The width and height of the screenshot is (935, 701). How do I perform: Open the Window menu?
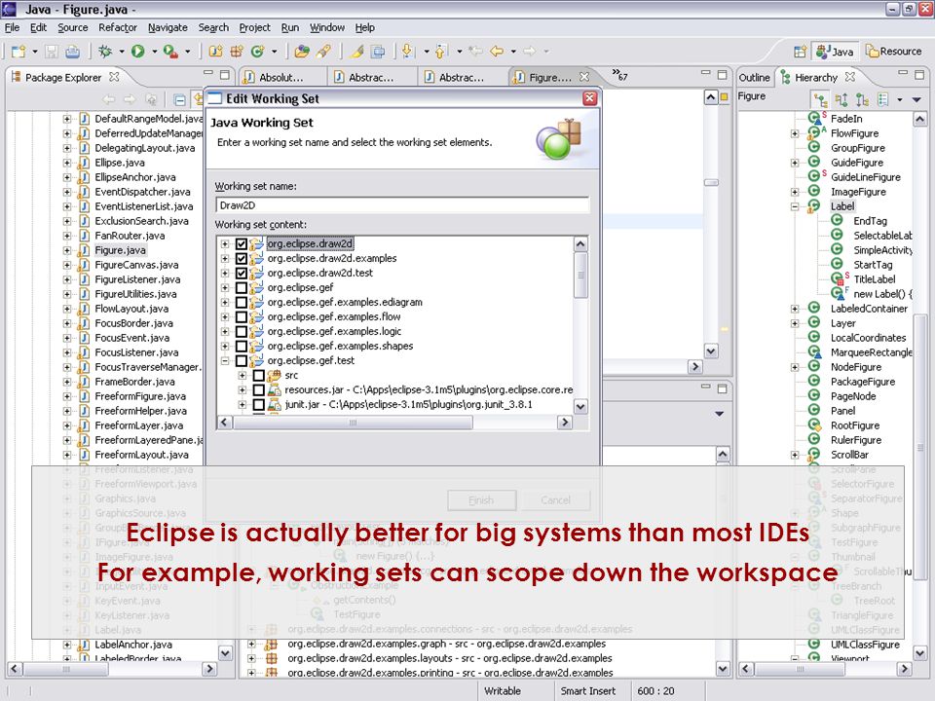pyautogui.click(x=327, y=27)
